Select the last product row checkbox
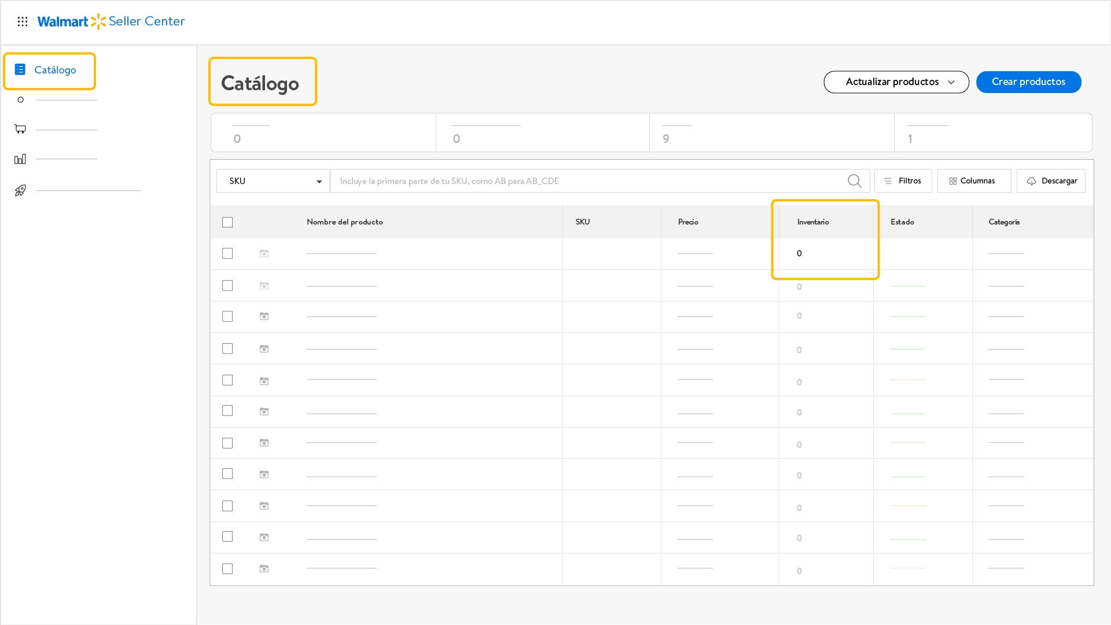The image size is (1111, 625). click(227, 569)
